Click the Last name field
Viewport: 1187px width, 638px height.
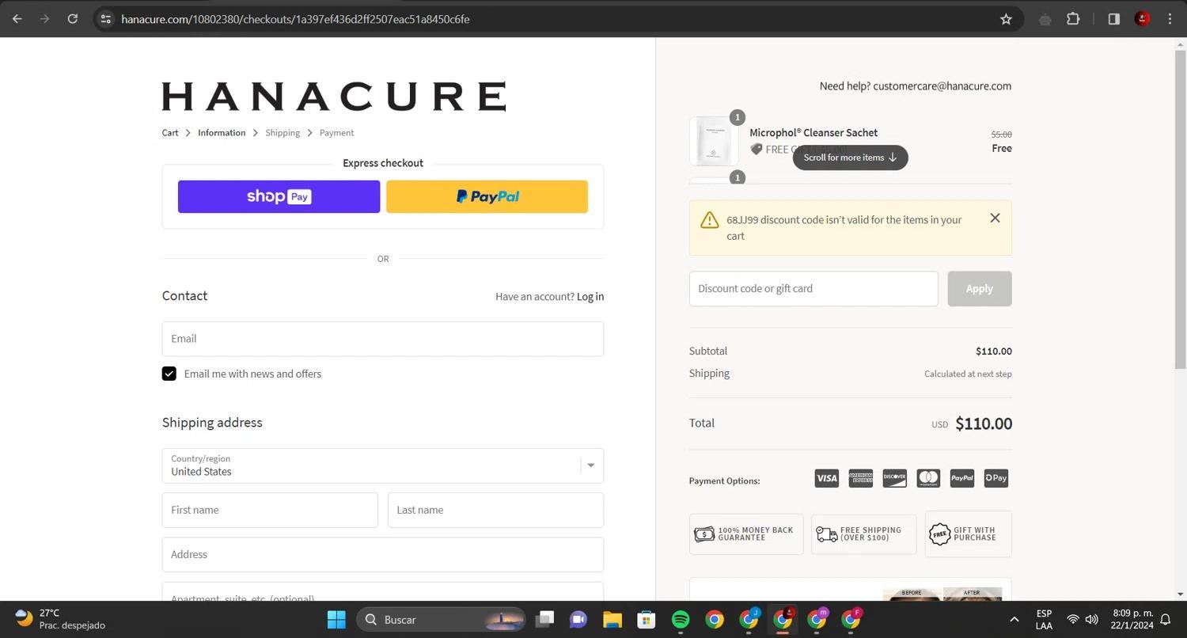(495, 511)
